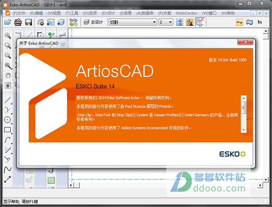Viewport: 272px width, 207px height.
Task: Select the rotate points geometry tool
Action: click(40, 35)
